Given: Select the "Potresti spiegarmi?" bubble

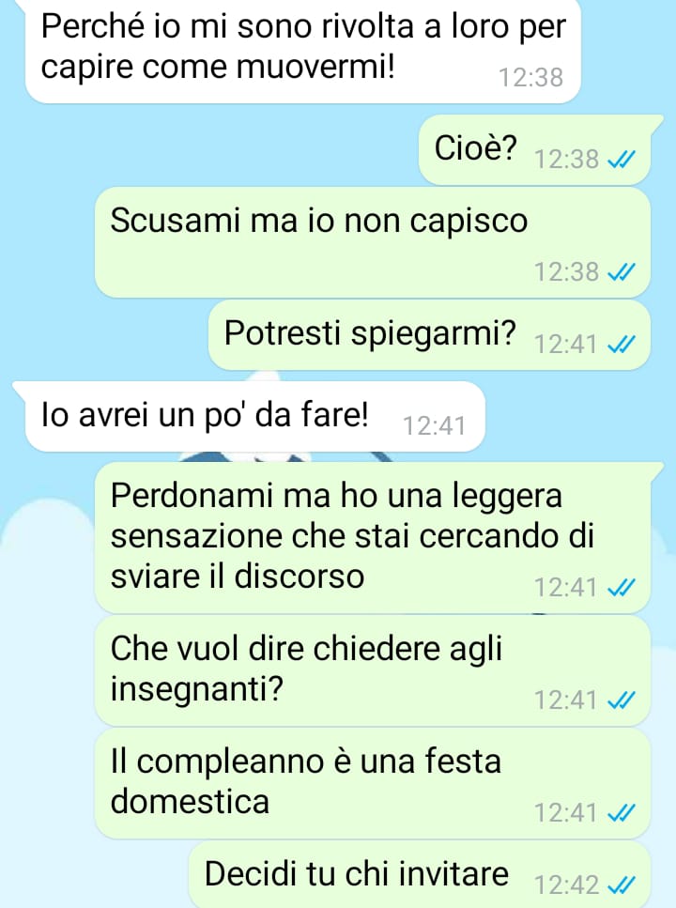Looking at the screenshot, I should click(x=429, y=335).
